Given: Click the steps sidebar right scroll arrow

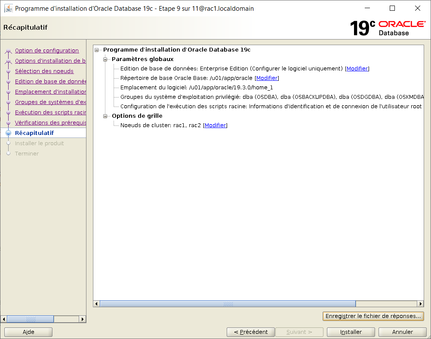Looking at the screenshot, I should click(x=82, y=319).
